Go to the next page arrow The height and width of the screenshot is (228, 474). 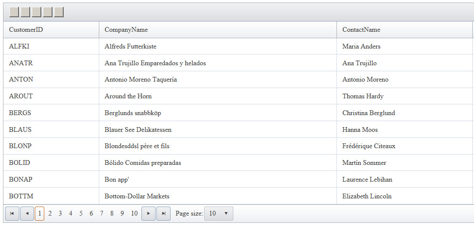(148, 213)
